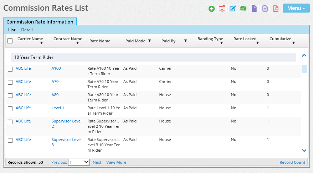Switch to the Detail tab
The height and width of the screenshot is (173, 313).
[27, 30]
